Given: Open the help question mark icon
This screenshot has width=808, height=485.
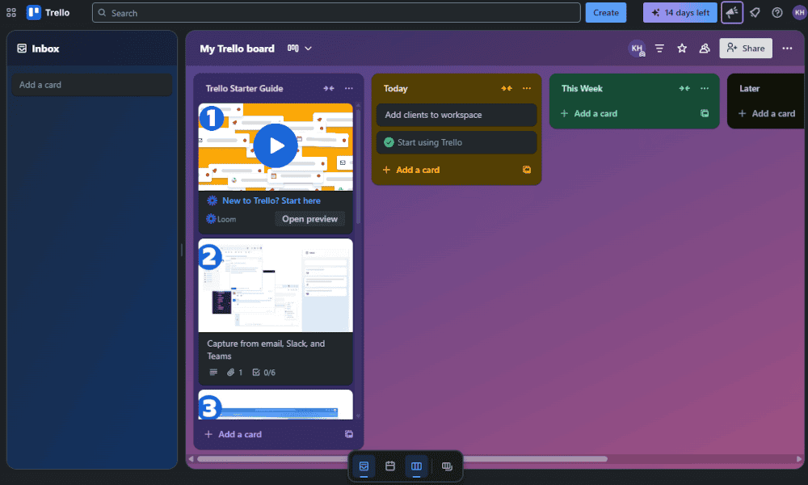Looking at the screenshot, I should (777, 13).
